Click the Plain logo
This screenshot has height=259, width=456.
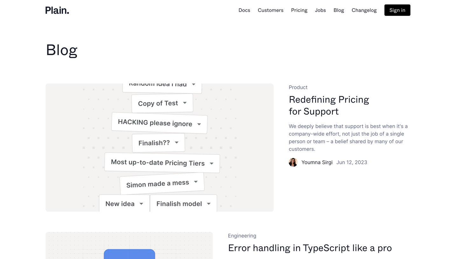pyautogui.click(x=57, y=10)
